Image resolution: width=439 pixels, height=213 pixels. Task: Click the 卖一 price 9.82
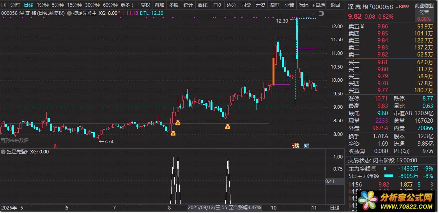click(x=383, y=55)
